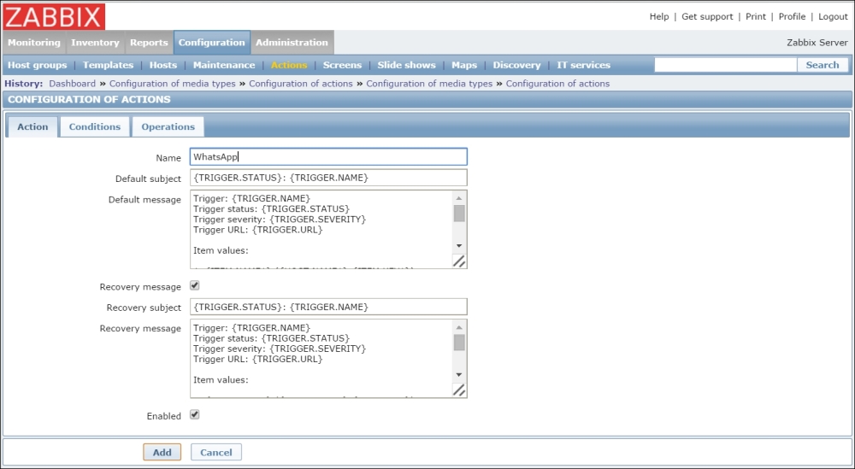Open Host groups in submenu

37,65
